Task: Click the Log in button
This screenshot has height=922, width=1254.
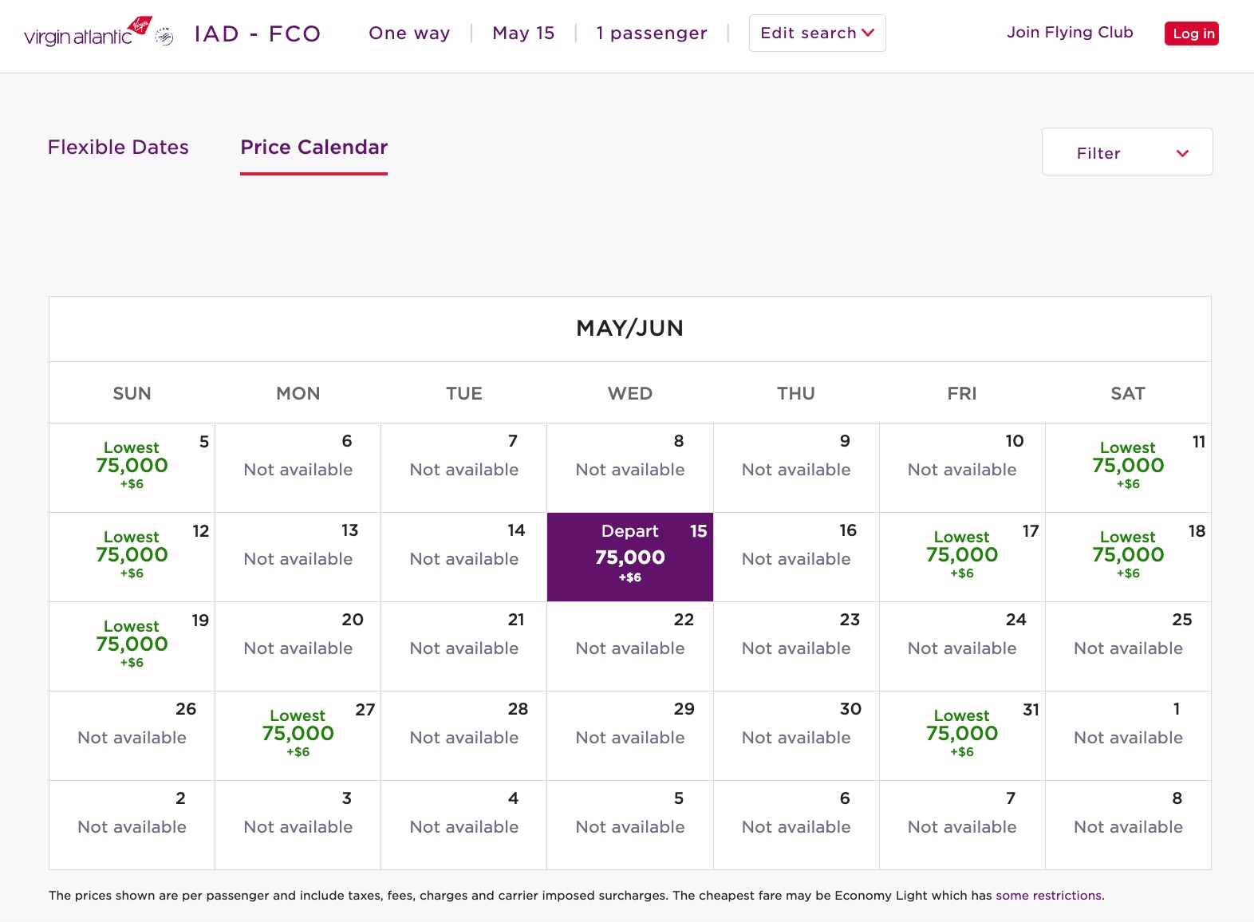Action: click(1191, 33)
